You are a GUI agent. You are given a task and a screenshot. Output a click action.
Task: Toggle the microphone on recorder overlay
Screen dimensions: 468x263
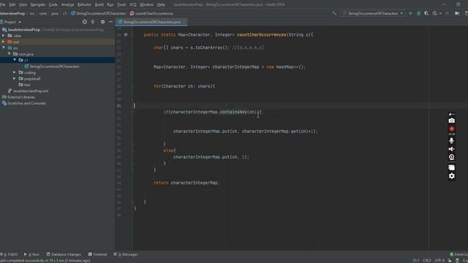(x=452, y=140)
